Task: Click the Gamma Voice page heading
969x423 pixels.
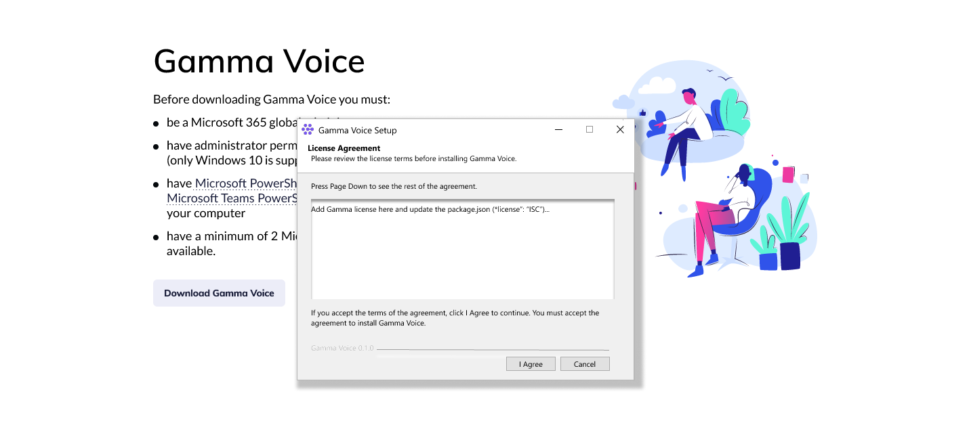Action: point(260,61)
